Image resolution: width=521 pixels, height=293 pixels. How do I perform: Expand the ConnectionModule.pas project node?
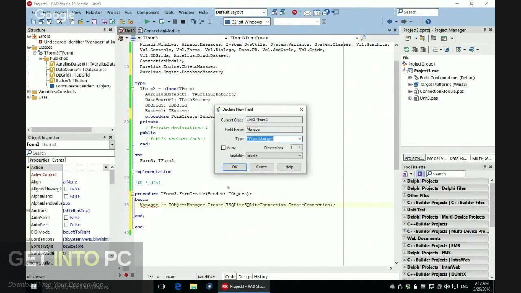(x=410, y=91)
